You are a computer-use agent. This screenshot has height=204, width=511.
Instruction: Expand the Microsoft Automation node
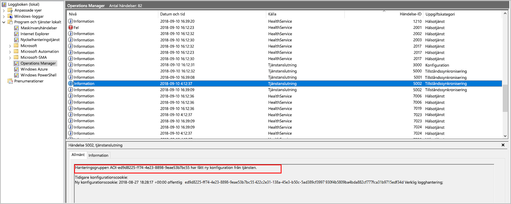point(10,52)
